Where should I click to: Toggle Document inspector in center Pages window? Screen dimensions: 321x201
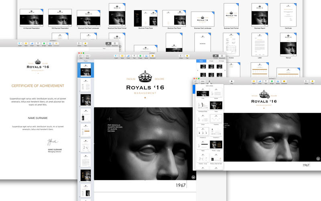[x=222, y=56]
